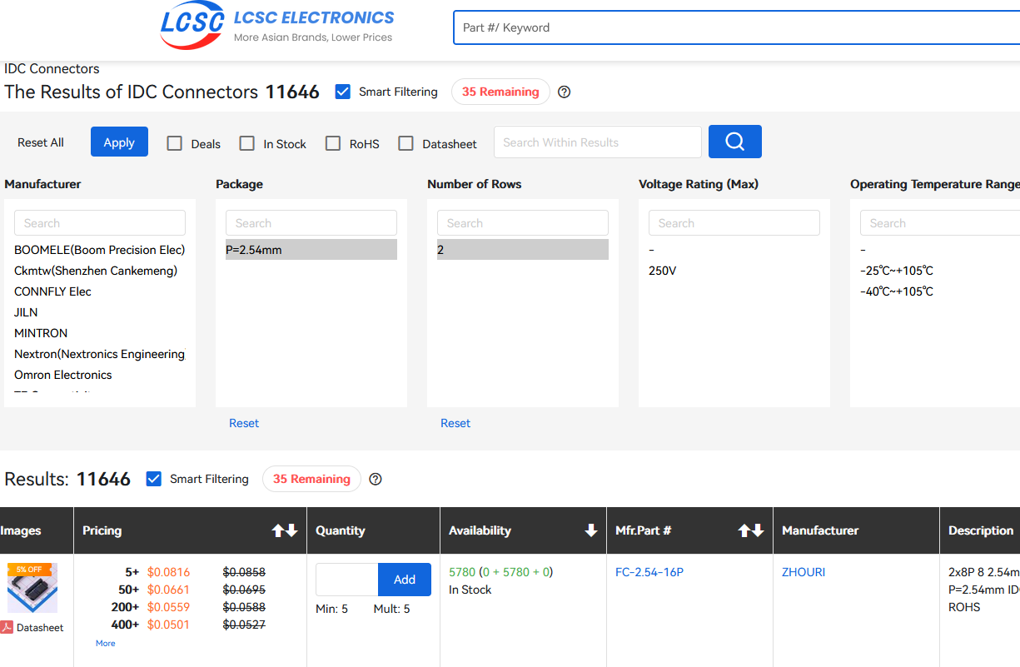Image resolution: width=1020 pixels, height=667 pixels.
Task: Click Reset All filters
Action: pyautogui.click(x=41, y=142)
